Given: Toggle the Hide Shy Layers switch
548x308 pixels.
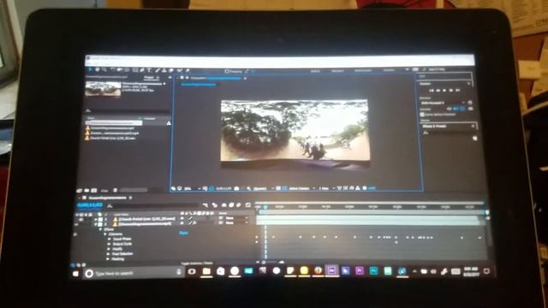Looking at the screenshot, I should point(224,205).
